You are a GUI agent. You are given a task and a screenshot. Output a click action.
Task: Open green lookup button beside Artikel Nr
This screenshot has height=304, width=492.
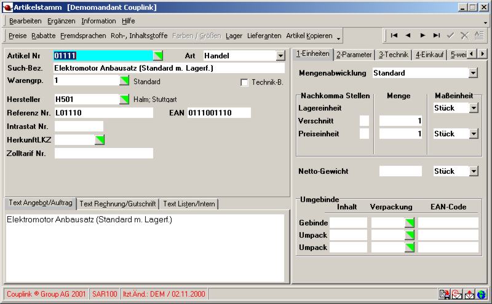pos(158,56)
